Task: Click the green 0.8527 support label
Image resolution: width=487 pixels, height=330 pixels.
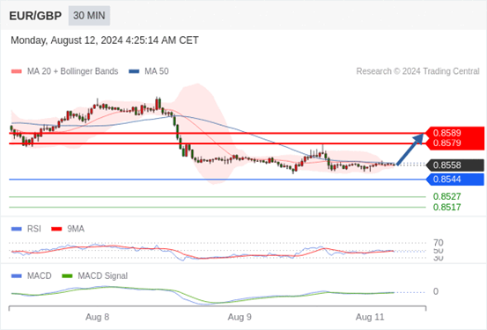Action: 447,196
